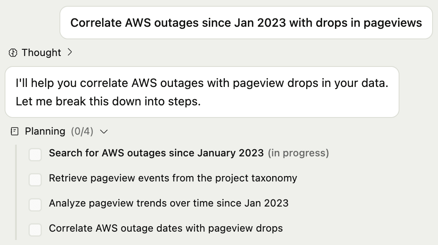
Task: Select the Search for AWS outages step text
Action: click(x=156, y=153)
